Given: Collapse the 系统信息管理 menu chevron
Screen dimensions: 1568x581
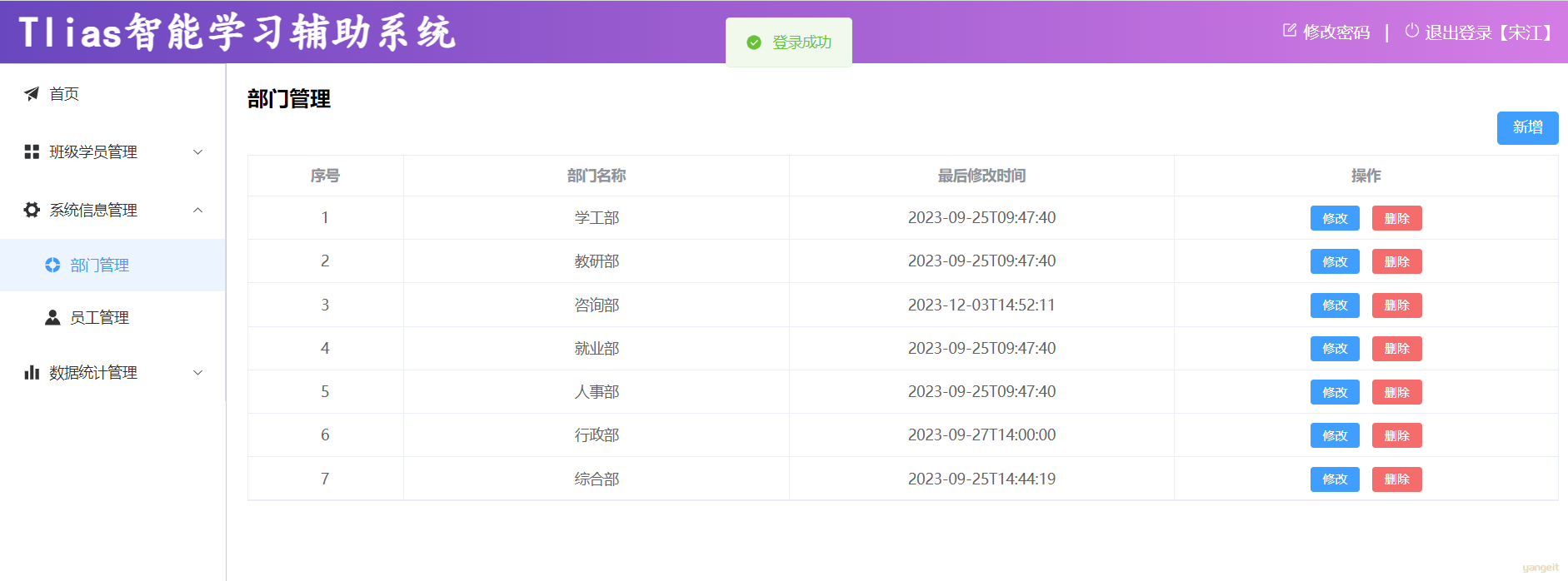Looking at the screenshot, I should coord(197,210).
